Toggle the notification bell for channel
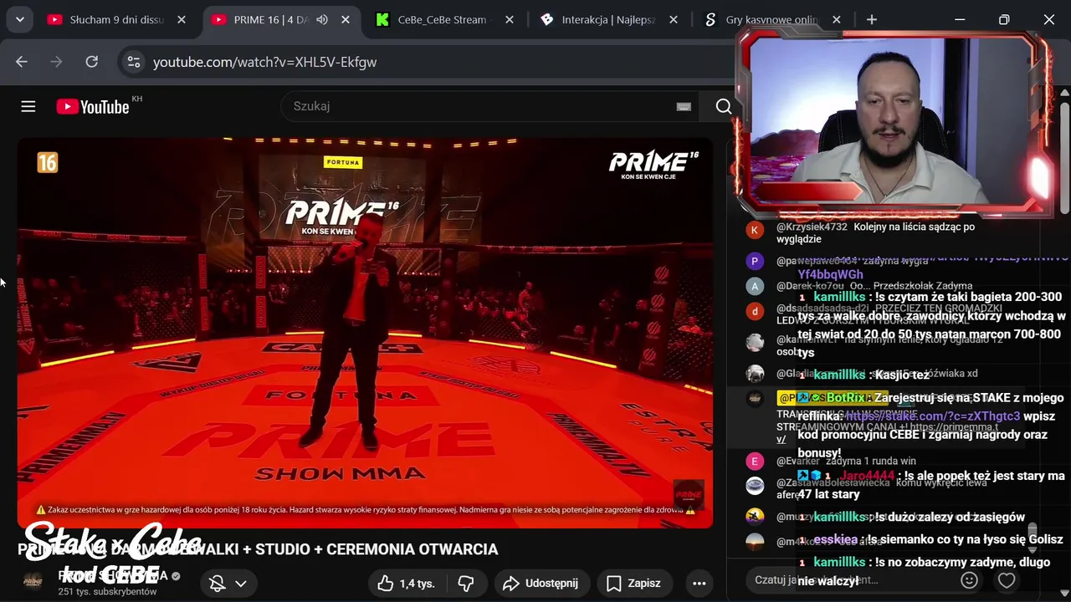The image size is (1071, 602). [218, 584]
